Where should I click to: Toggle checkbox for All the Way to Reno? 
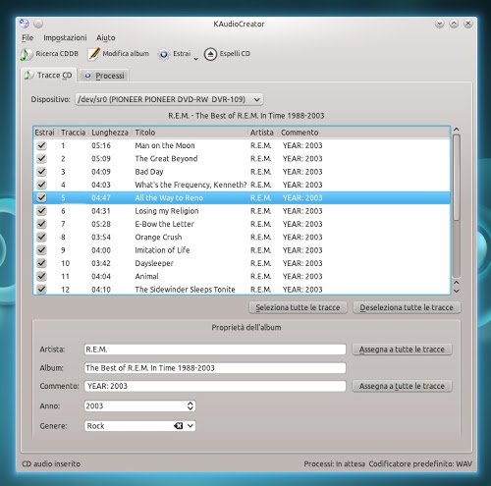(x=41, y=197)
